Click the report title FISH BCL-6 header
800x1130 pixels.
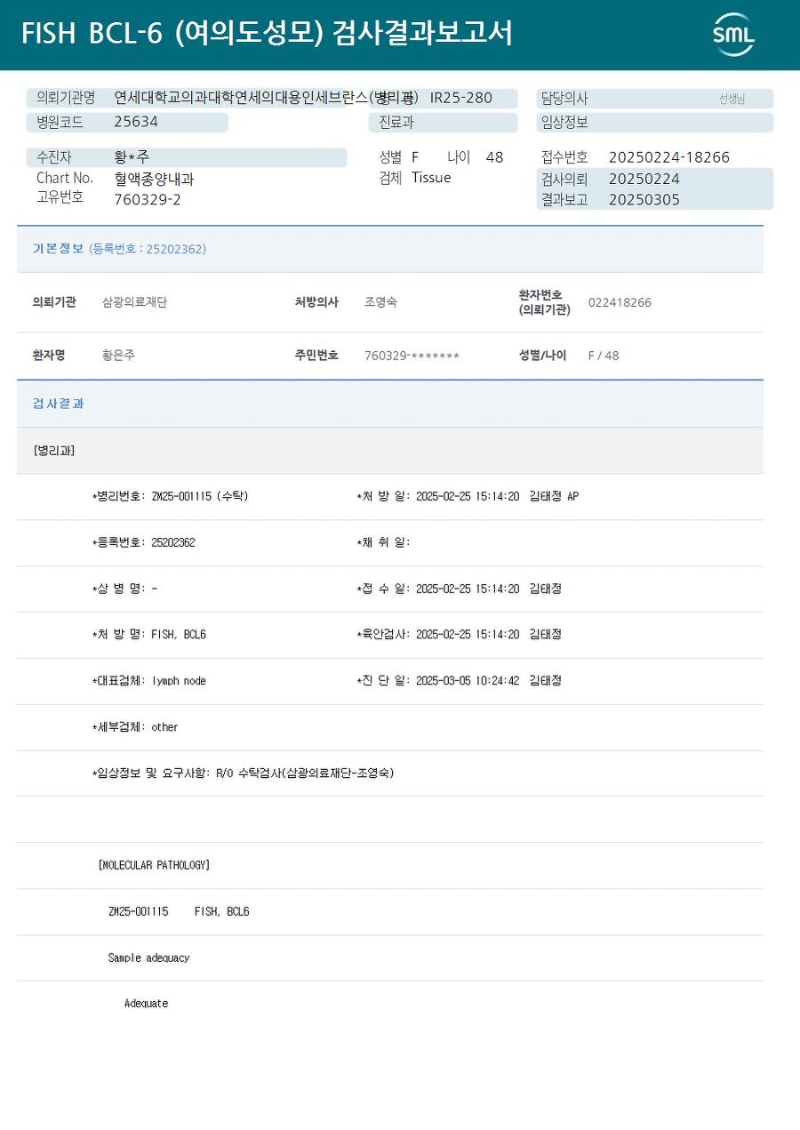[267, 34]
